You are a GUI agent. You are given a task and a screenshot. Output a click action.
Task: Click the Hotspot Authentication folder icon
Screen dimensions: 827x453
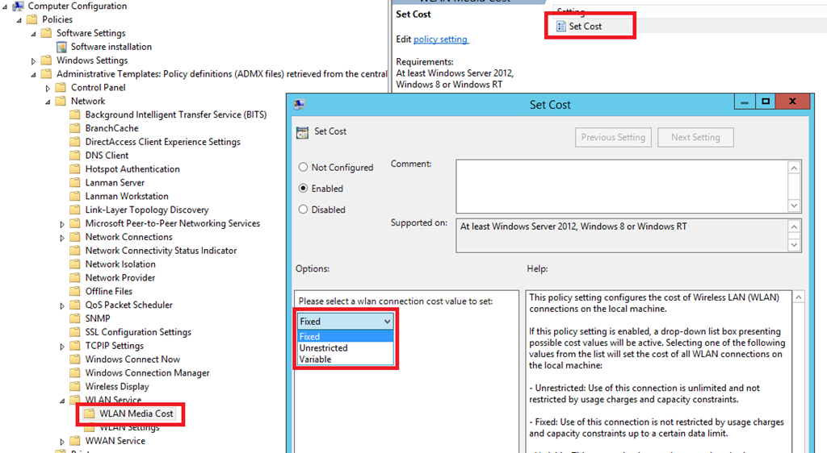tap(75, 169)
